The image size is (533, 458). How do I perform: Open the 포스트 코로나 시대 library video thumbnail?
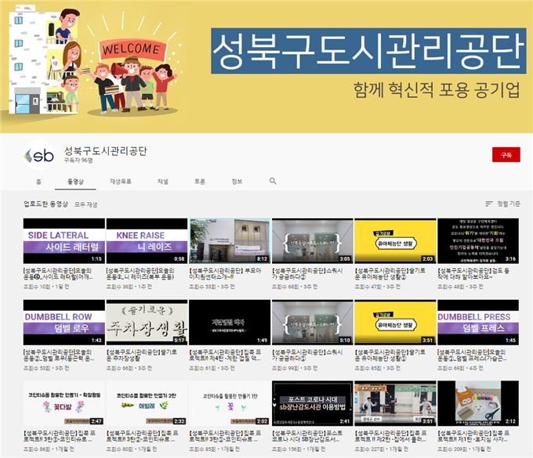[x=312, y=403]
